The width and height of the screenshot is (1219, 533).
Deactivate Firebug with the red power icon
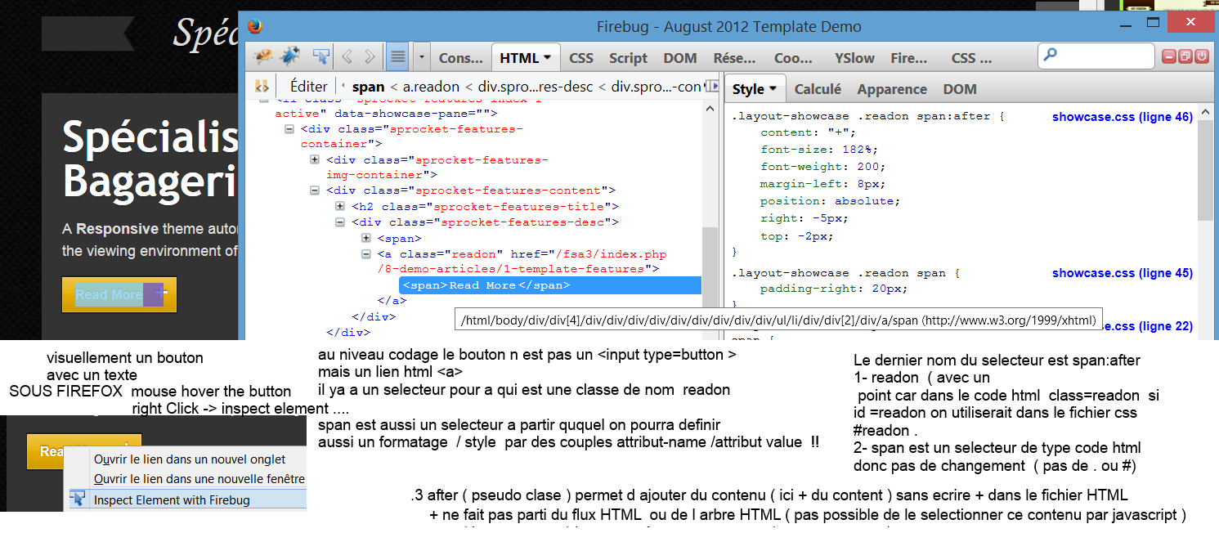coord(1201,56)
